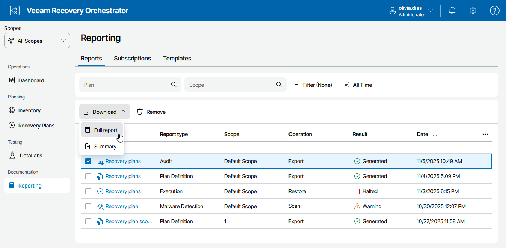Open the settings gear
The height and width of the screenshot is (248, 506).
(473, 11)
